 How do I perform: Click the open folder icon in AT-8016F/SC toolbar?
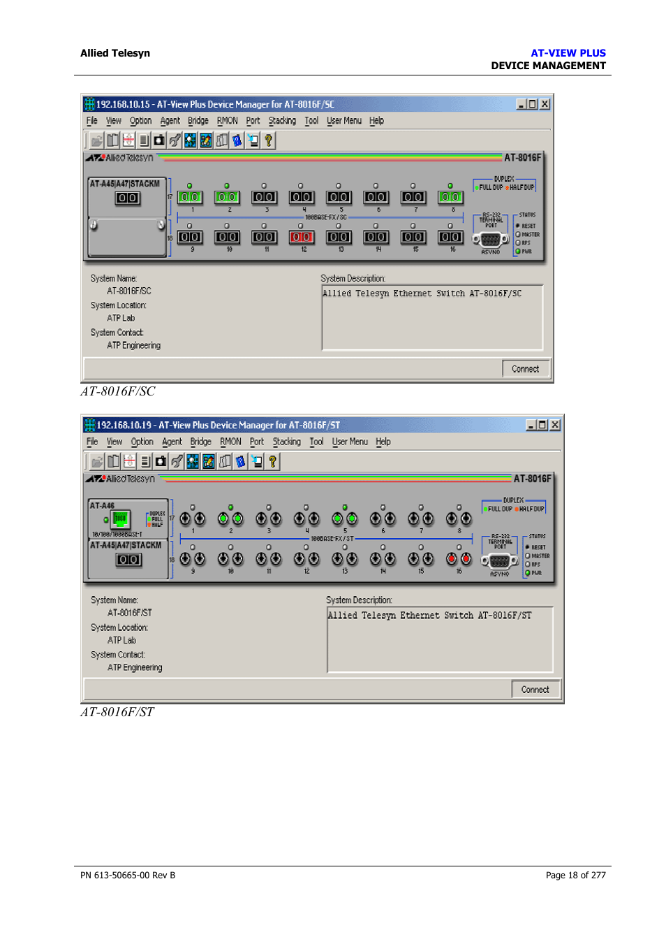pyautogui.click(x=96, y=140)
